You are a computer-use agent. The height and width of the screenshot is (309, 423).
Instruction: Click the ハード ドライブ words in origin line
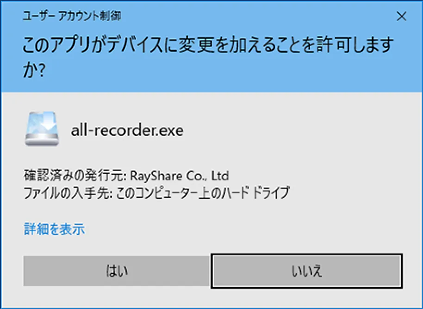click(255, 193)
